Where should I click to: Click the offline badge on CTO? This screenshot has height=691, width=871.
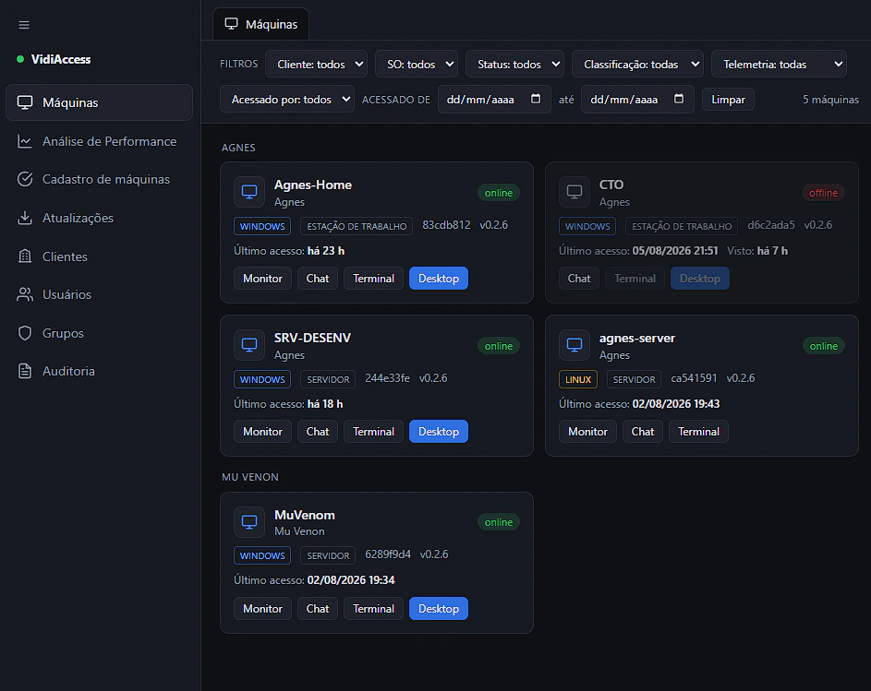(x=823, y=193)
